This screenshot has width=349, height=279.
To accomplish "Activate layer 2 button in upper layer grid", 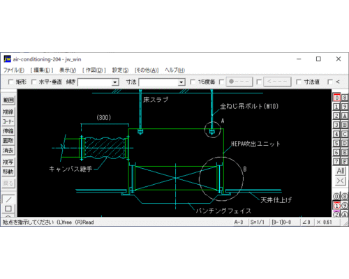I will [x=336, y=116].
